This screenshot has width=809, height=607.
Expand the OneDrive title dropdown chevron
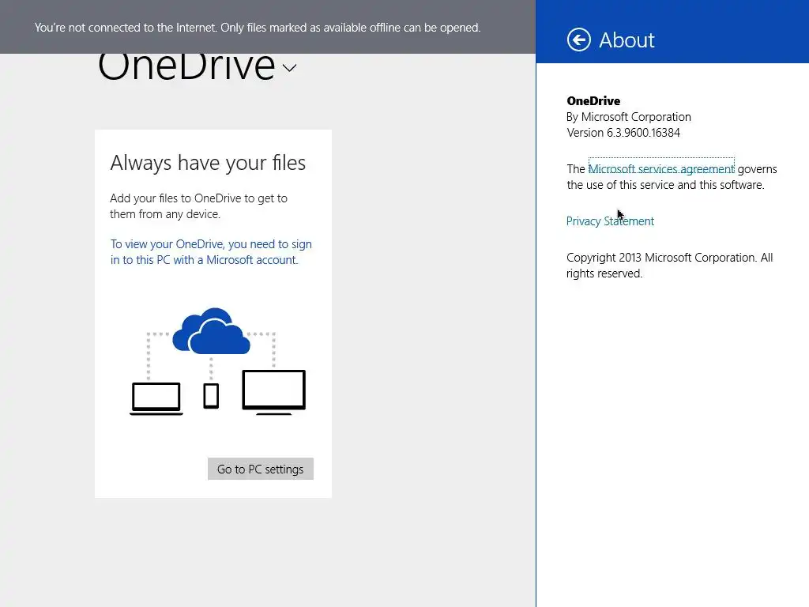(289, 68)
